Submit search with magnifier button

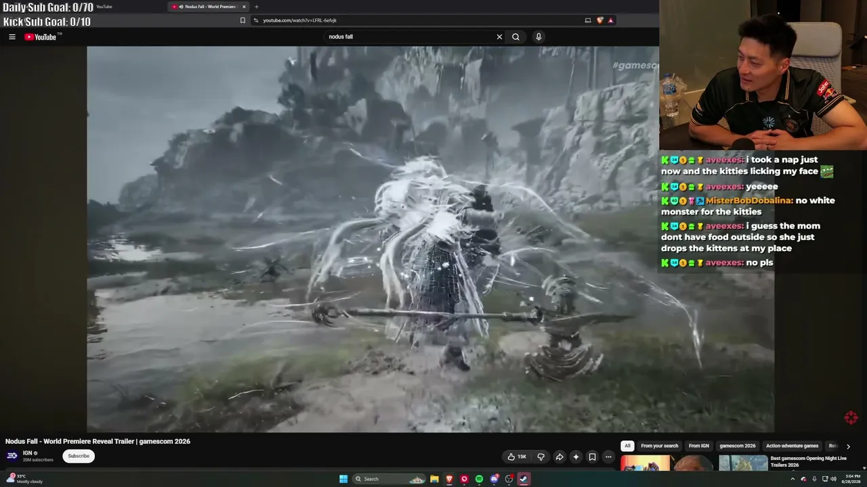click(x=515, y=37)
